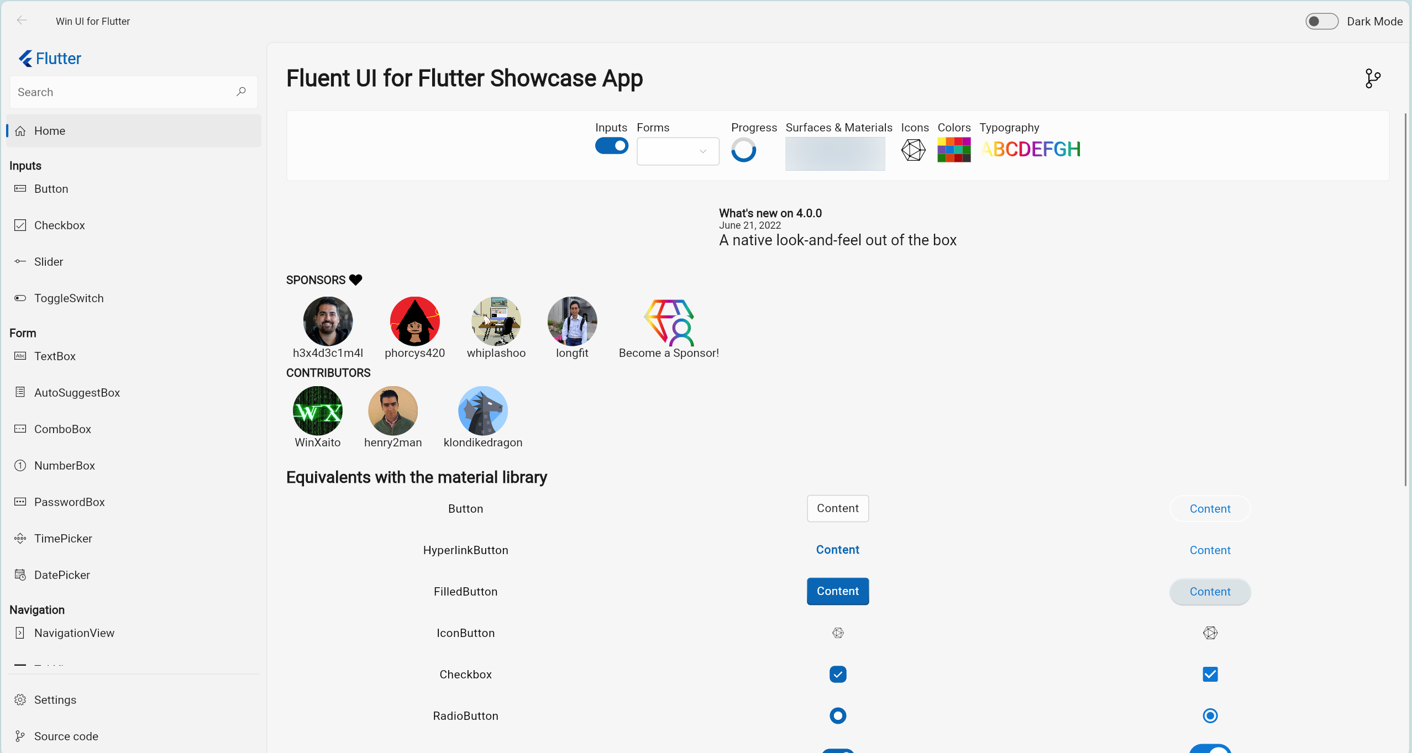This screenshot has height=753, width=1412.
Task: Open Source code in sidebar footer
Action: point(134,736)
